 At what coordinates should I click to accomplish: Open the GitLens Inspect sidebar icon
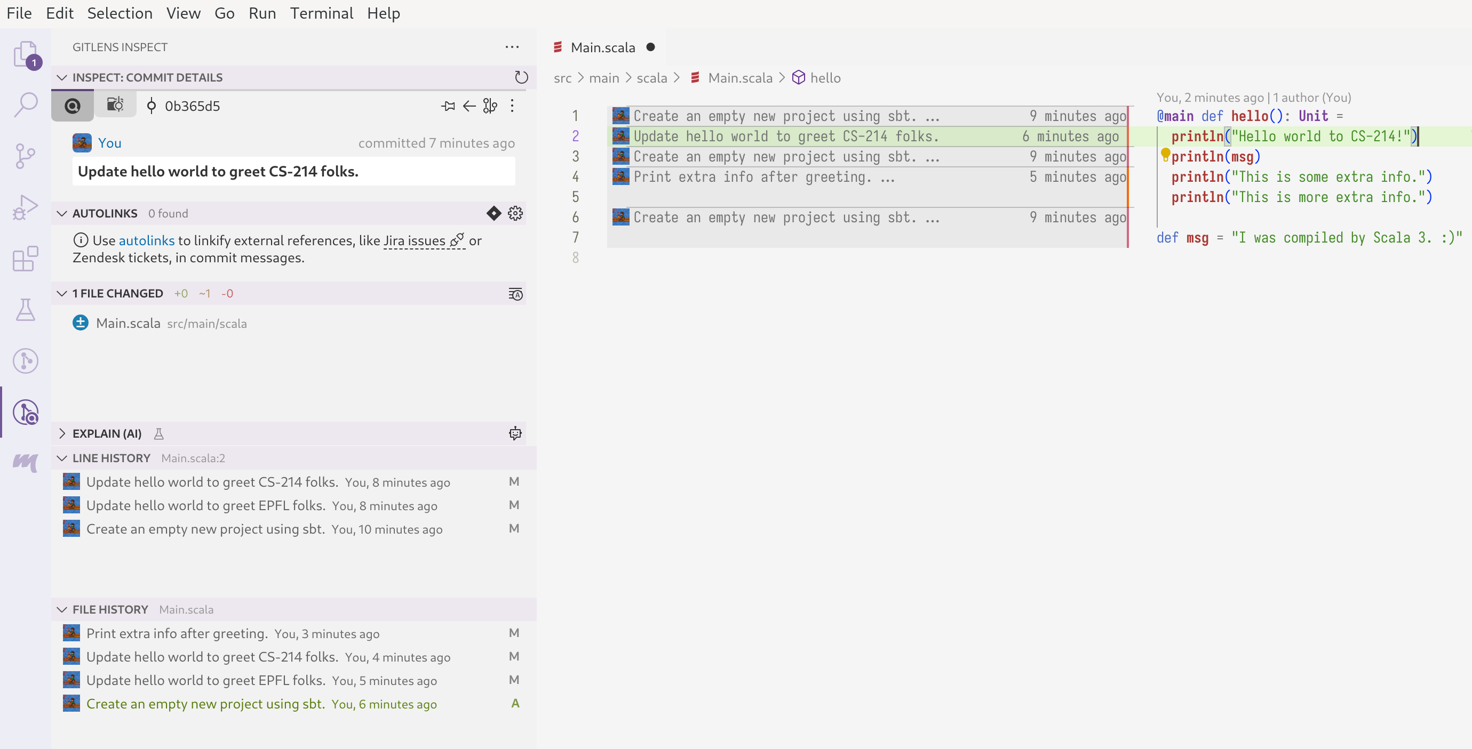coord(26,412)
